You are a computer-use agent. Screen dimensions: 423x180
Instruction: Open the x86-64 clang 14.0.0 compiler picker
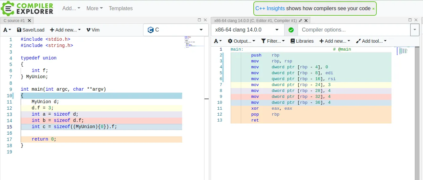point(247,30)
